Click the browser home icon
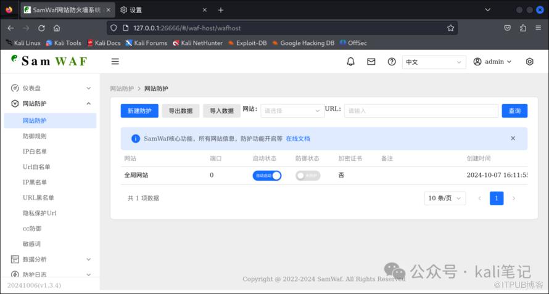The width and height of the screenshot is (549, 294). point(57,28)
